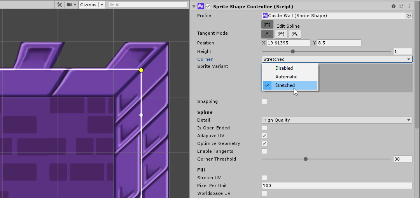Enable the Snapping checkbox
The width and height of the screenshot is (420, 198).
[x=264, y=101]
